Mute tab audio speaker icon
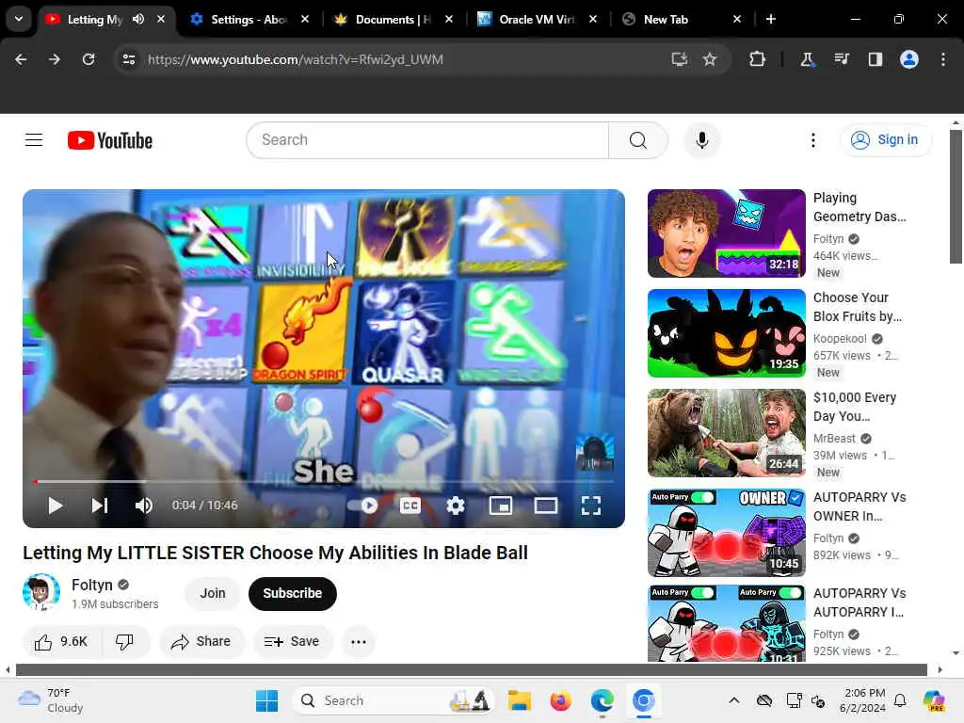Screen dimensions: 964x723 (x=138, y=19)
